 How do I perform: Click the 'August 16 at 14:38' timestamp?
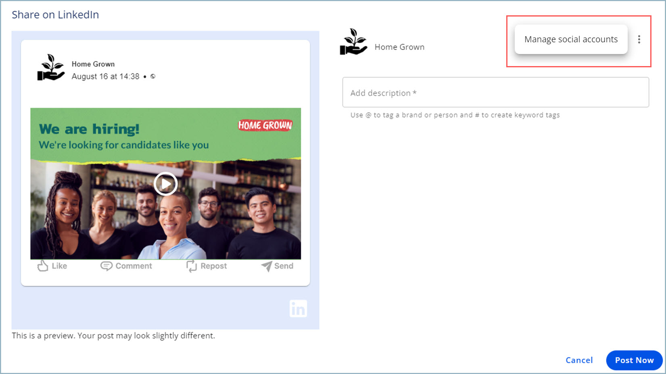point(106,76)
